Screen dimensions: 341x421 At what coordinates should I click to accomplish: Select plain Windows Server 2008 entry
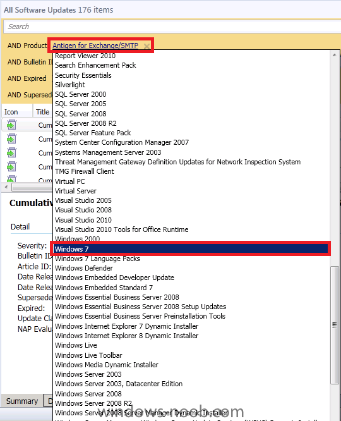pyautogui.click(x=88, y=394)
